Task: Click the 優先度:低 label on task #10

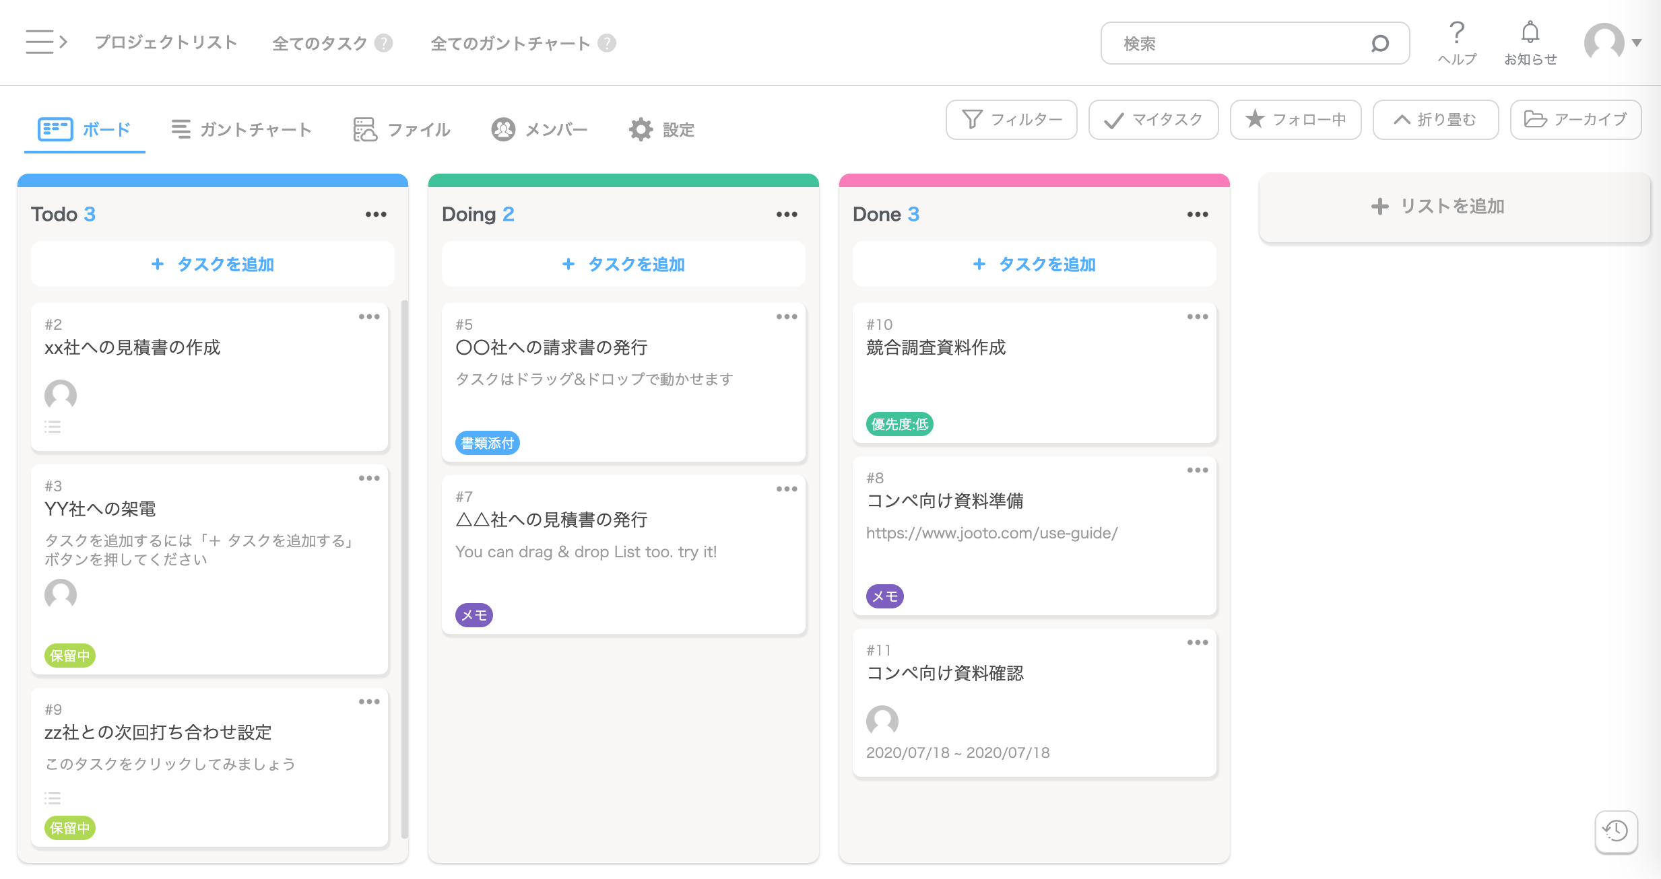Action: 900,424
